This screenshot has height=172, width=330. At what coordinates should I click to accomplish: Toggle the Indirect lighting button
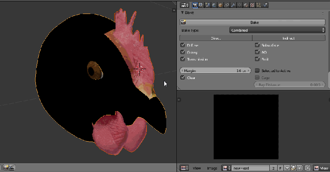[x=289, y=38]
